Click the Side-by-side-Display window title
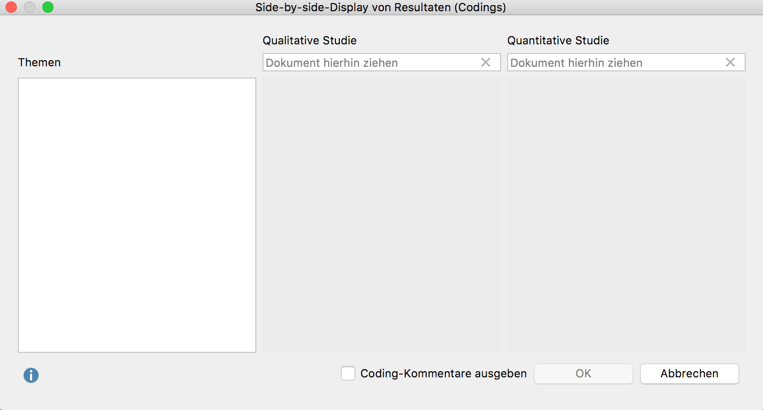The height and width of the screenshot is (410, 763). [x=381, y=8]
